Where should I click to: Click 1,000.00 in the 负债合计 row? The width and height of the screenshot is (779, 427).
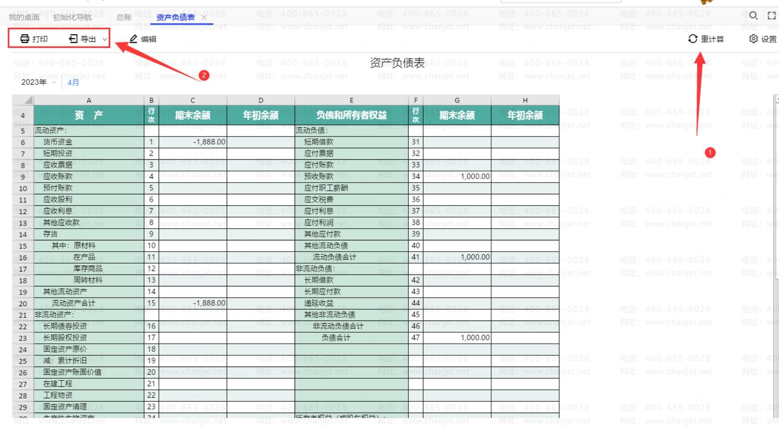tap(457, 337)
